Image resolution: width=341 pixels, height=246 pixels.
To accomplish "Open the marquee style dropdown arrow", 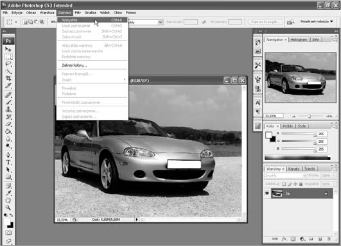I will pos(161,22).
